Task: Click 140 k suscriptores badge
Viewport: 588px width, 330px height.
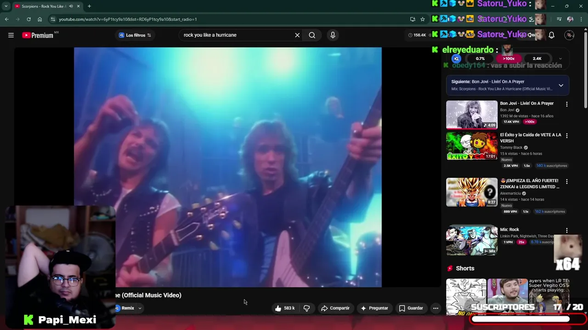Action: 552,166
